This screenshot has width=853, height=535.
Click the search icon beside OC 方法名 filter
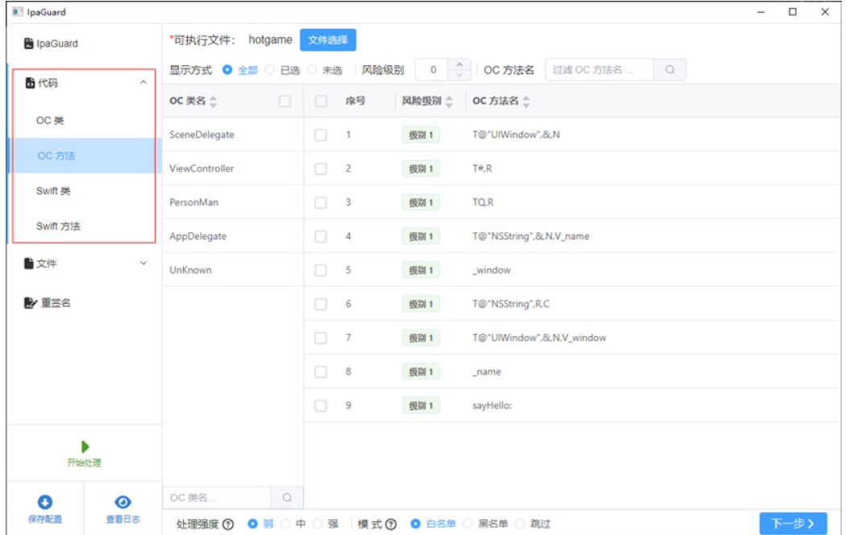pos(670,69)
